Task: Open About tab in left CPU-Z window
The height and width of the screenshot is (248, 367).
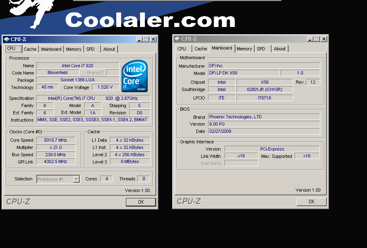Action: [x=109, y=49]
